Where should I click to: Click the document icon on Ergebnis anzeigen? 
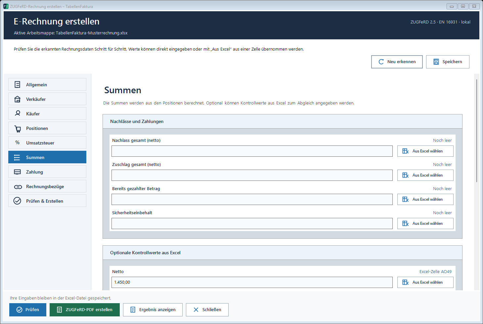click(133, 310)
